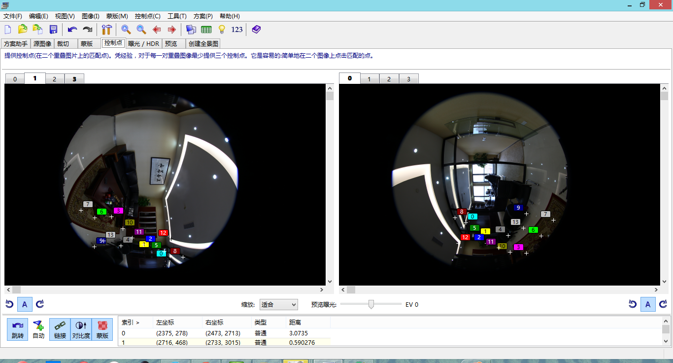Select image tab 0 in left pane
The height and width of the screenshot is (363, 673).
click(15, 79)
